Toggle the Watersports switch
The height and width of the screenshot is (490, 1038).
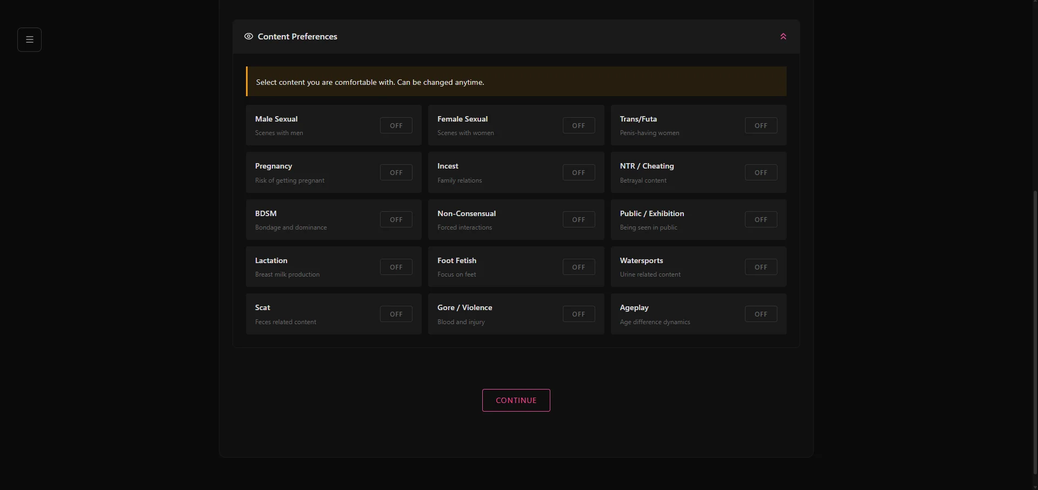click(761, 267)
